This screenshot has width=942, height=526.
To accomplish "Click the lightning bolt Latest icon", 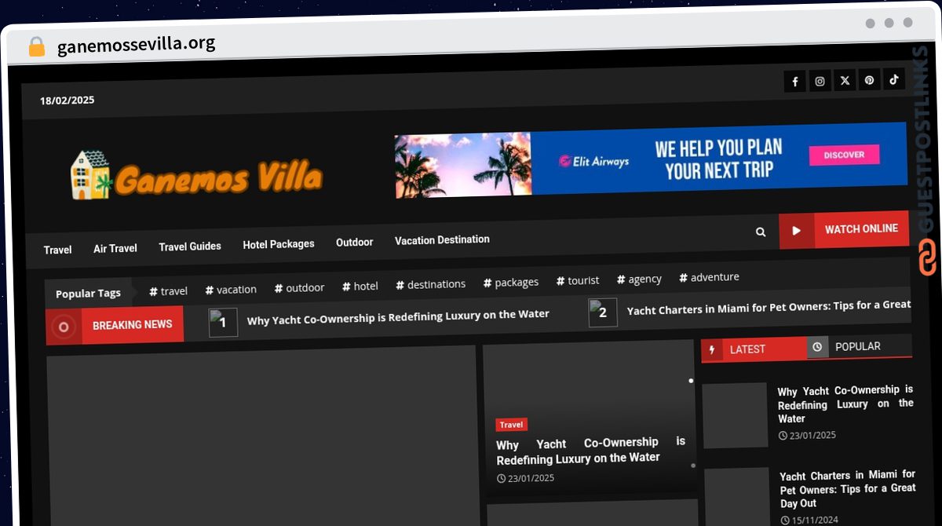I will click(714, 350).
